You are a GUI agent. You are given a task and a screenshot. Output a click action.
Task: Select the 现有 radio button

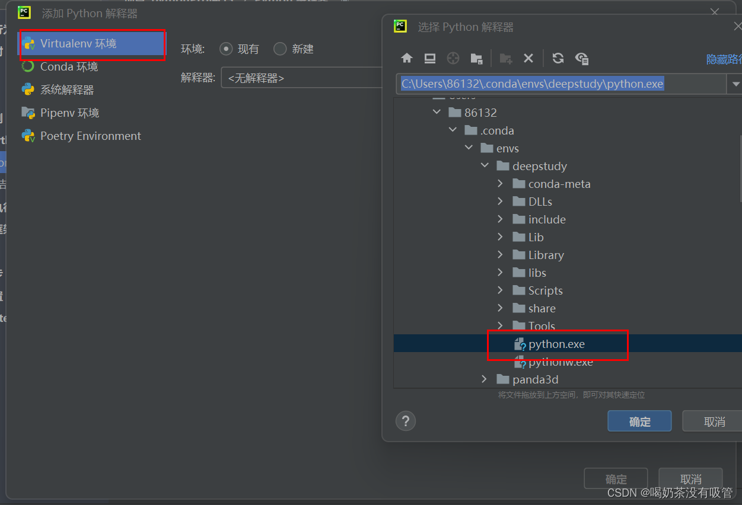coord(226,49)
